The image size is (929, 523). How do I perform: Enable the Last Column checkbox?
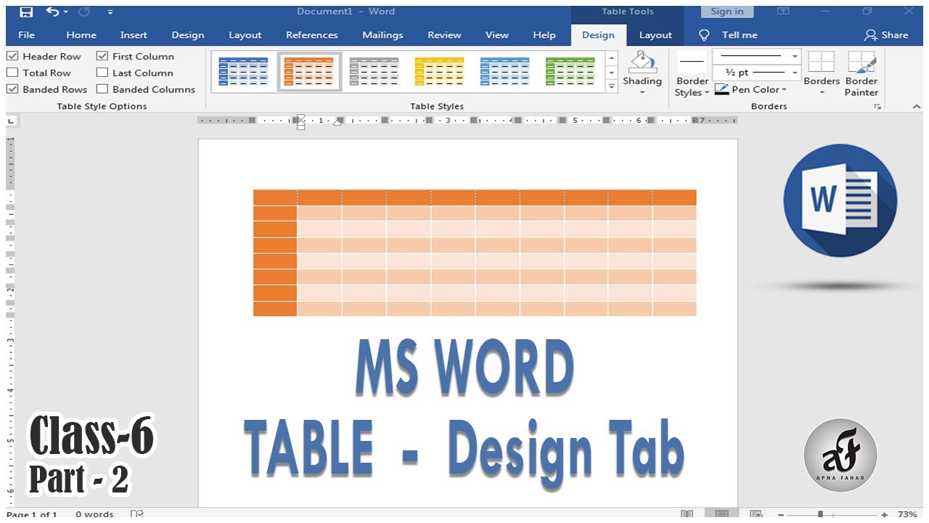(x=102, y=73)
